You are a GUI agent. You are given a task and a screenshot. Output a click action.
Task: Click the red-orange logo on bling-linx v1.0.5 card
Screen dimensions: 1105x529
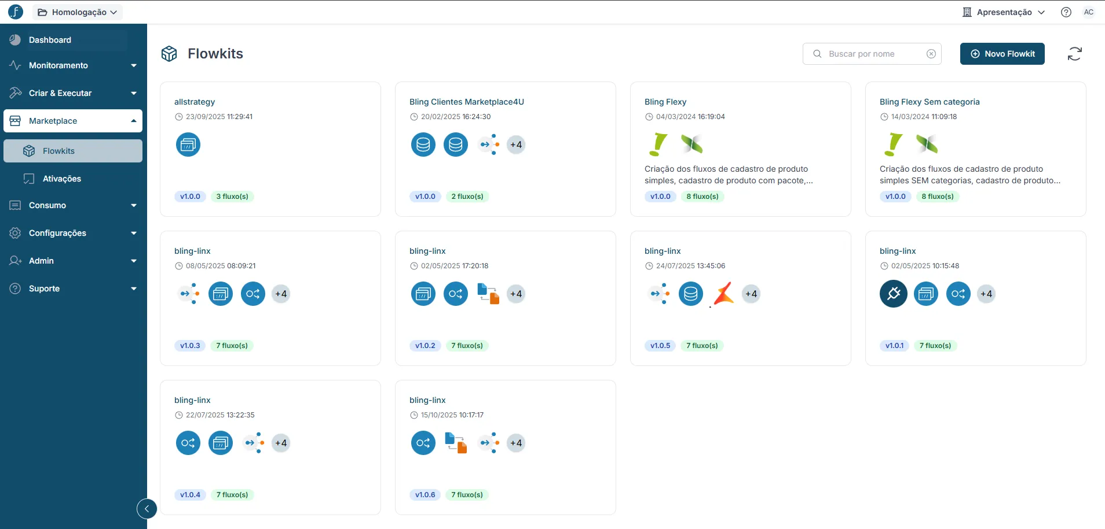click(x=723, y=294)
